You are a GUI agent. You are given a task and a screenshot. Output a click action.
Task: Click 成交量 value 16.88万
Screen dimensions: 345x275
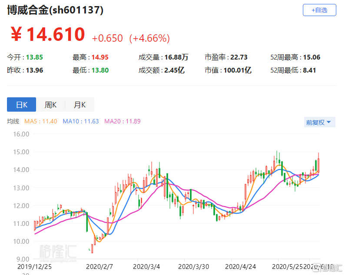pyautogui.click(x=176, y=57)
